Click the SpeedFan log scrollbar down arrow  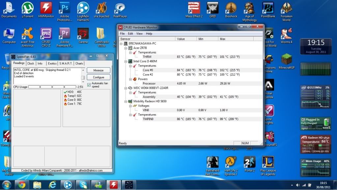pyautogui.click(x=83, y=82)
